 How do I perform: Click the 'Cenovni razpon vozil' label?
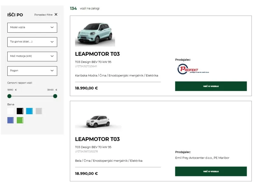[20, 83]
